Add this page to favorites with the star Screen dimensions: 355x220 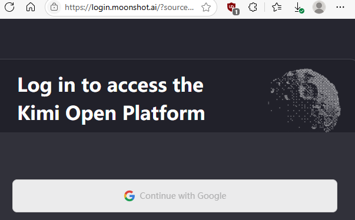tap(206, 7)
